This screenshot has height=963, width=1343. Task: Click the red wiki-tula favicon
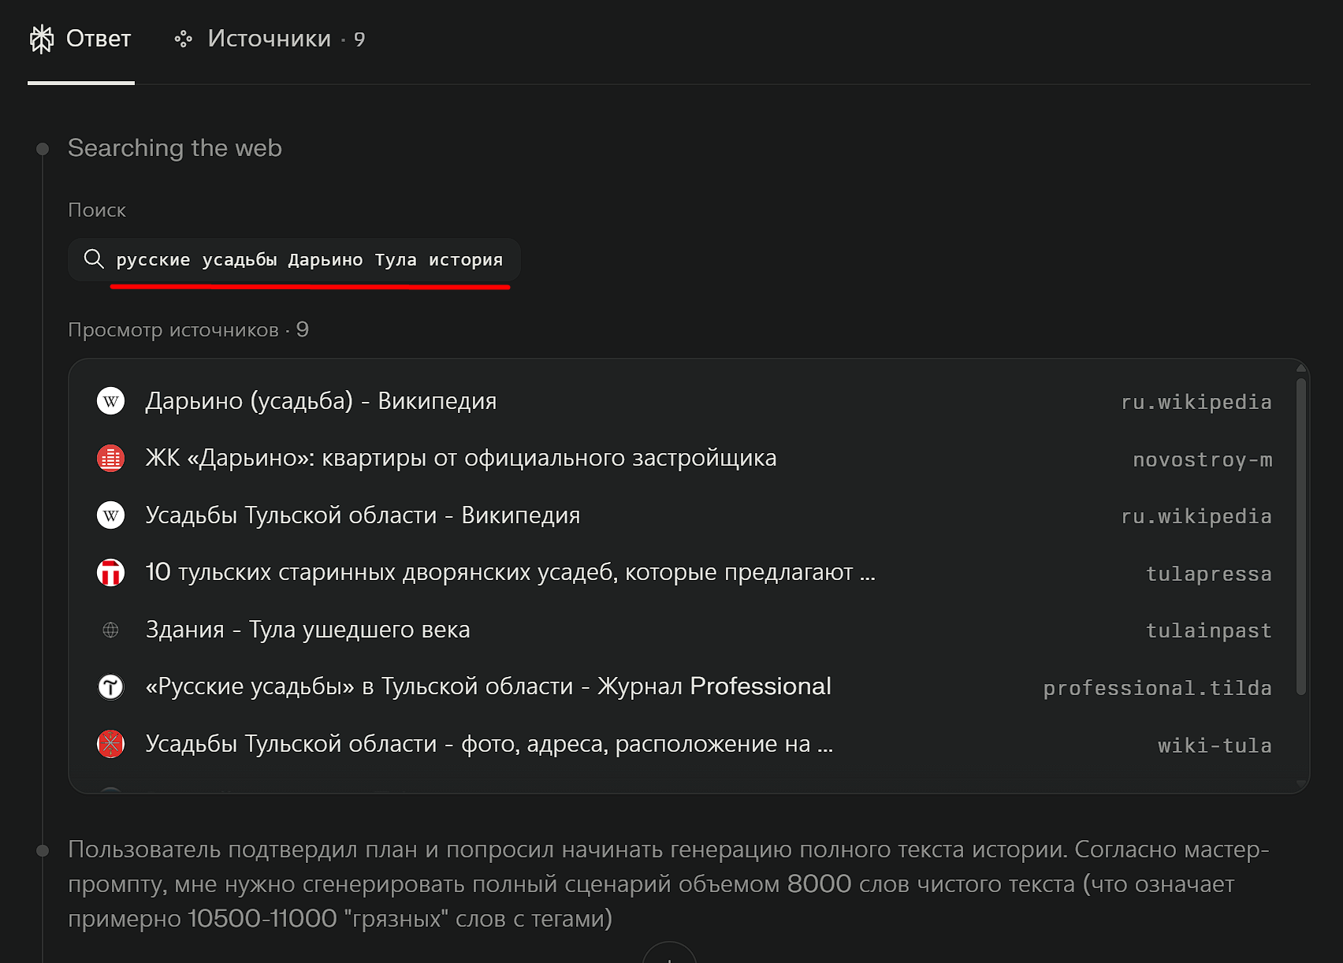(x=111, y=744)
